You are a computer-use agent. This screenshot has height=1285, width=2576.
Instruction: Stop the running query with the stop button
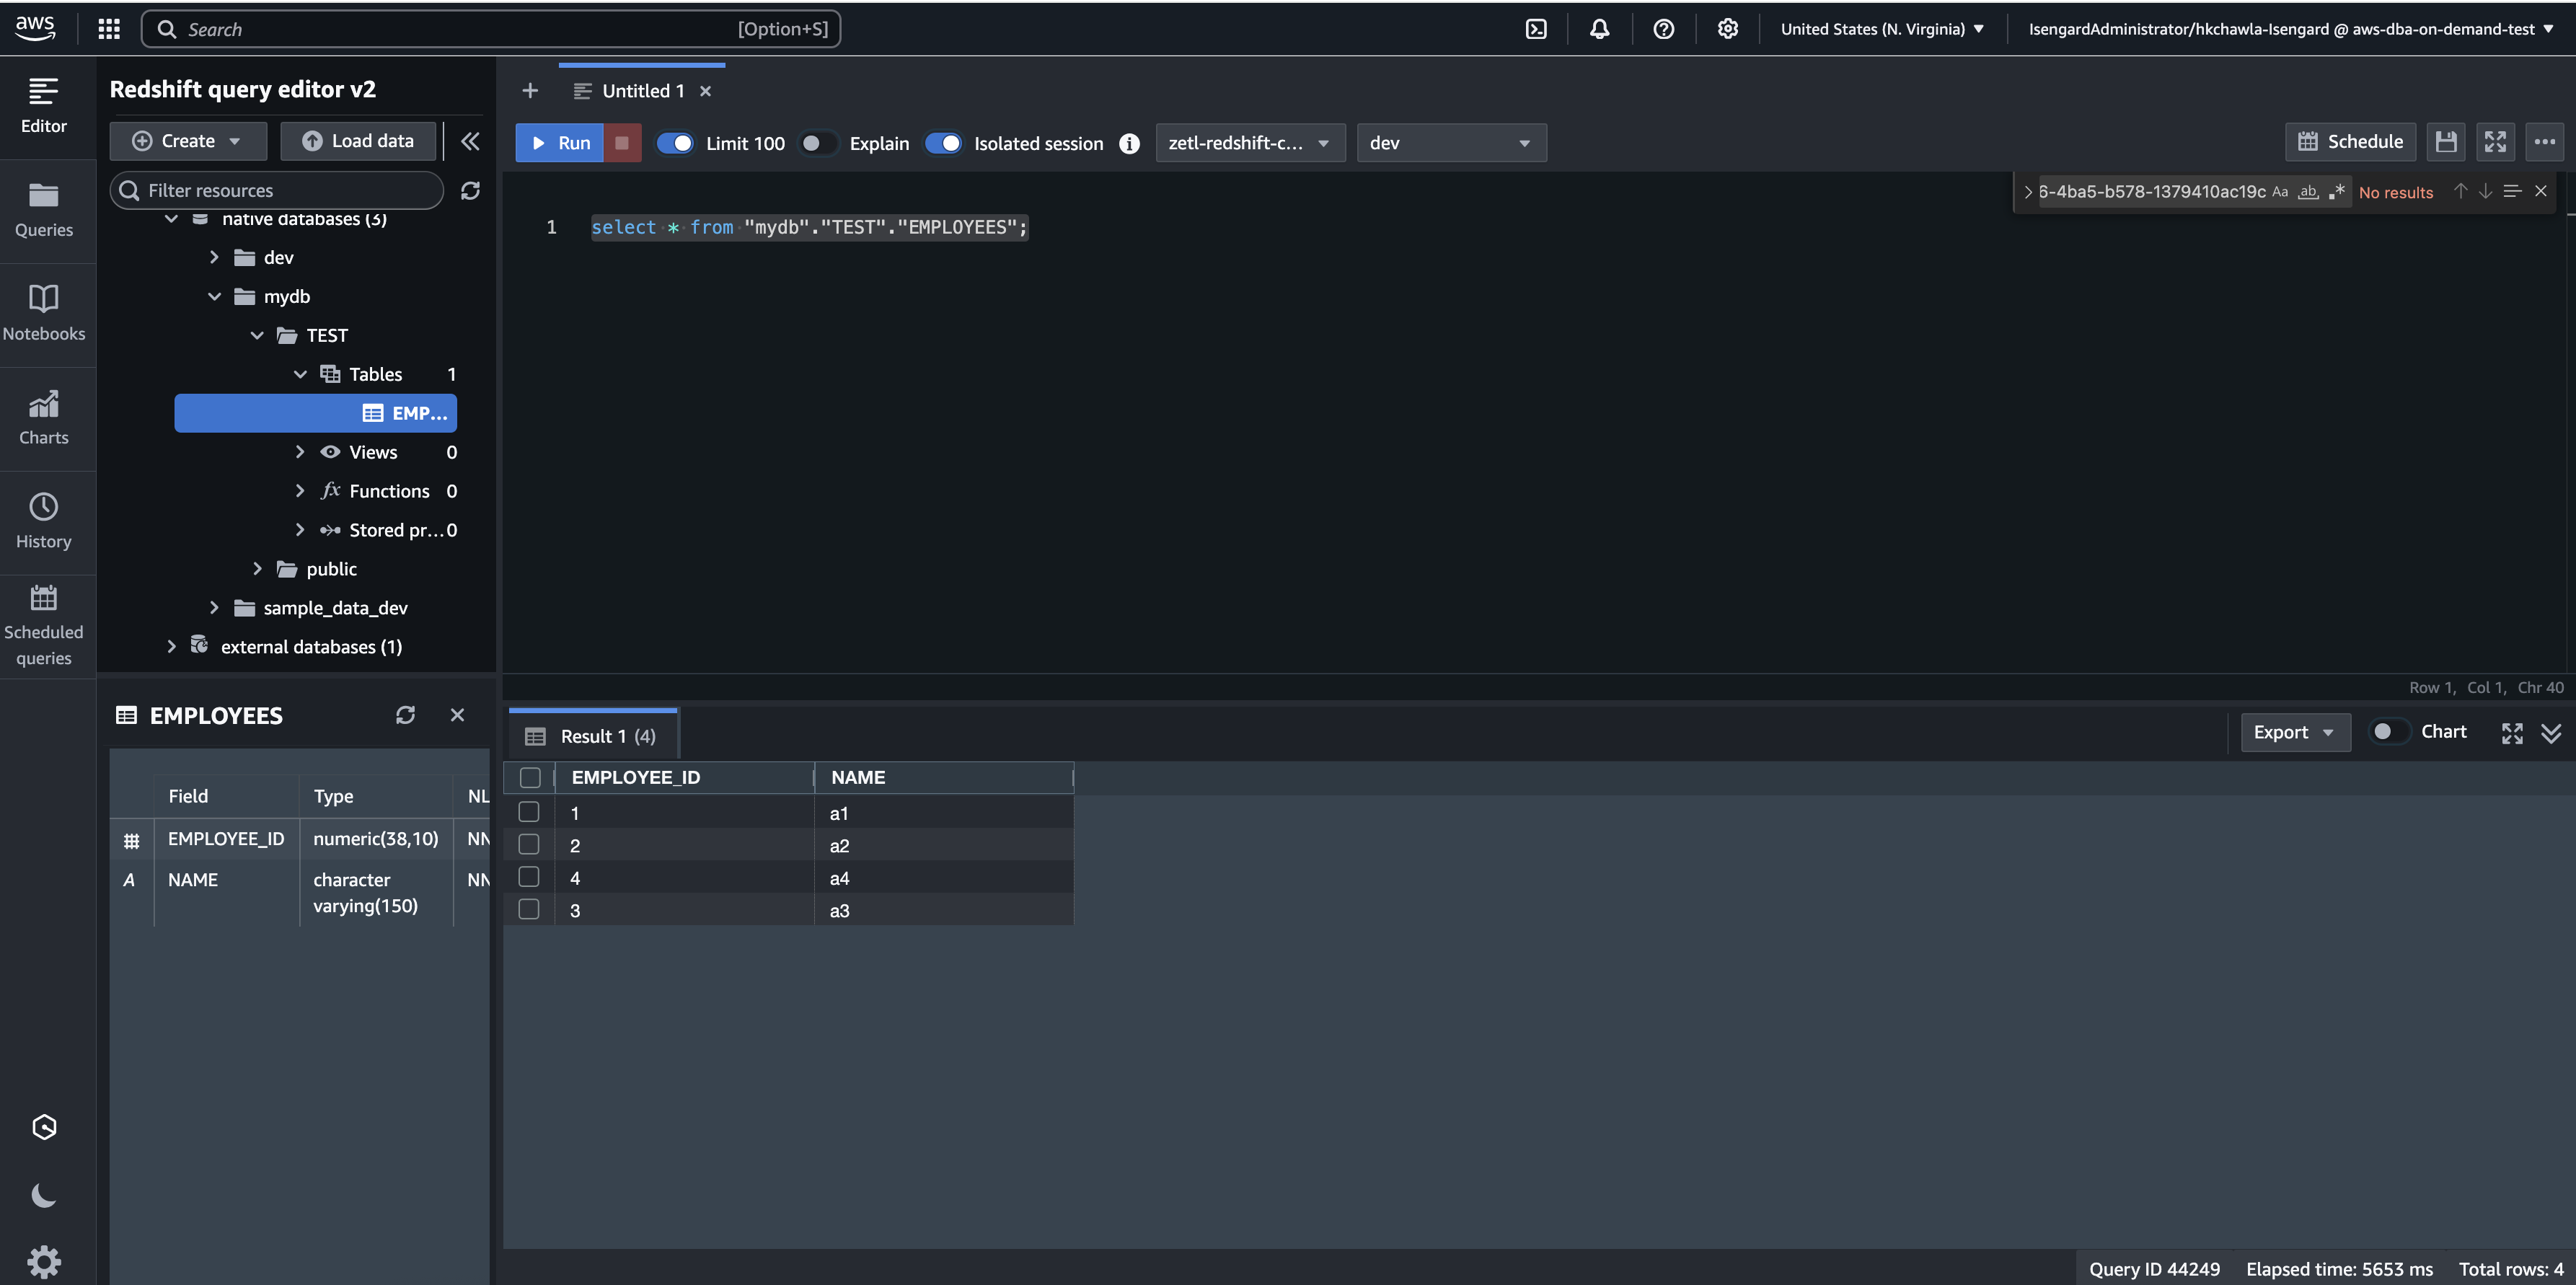(621, 143)
